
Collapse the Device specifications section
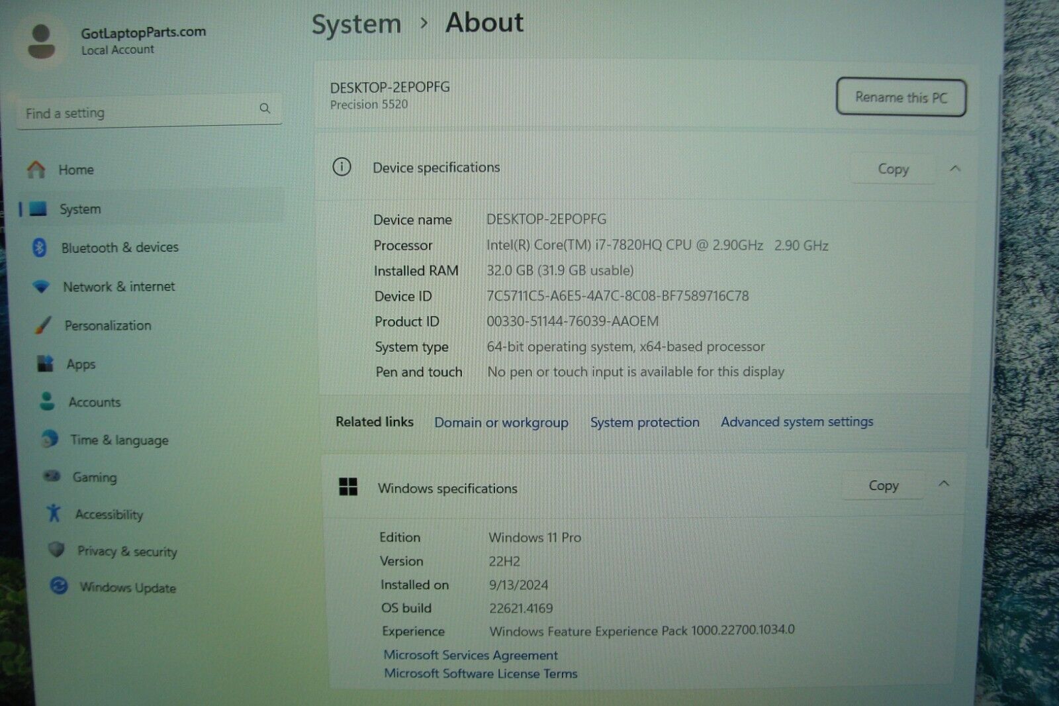point(955,169)
